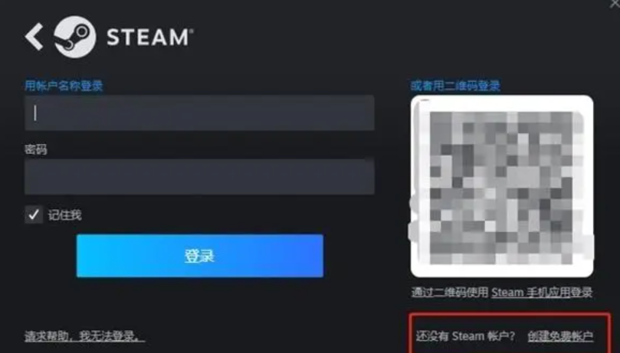This screenshot has width=620, height=353.
Task: Open the 创建免费帐户 link
Action: pos(560,336)
